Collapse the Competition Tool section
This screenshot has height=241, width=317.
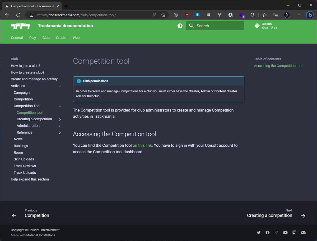point(60,106)
